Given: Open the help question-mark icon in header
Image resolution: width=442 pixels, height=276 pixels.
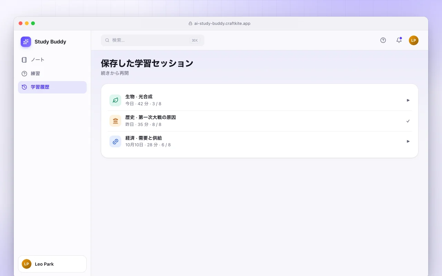Looking at the screenshot, I should 383,40.
